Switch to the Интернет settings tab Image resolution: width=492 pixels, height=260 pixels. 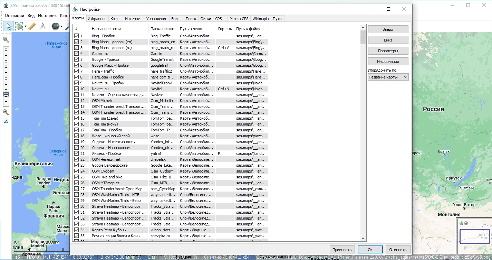click(133, 19)
